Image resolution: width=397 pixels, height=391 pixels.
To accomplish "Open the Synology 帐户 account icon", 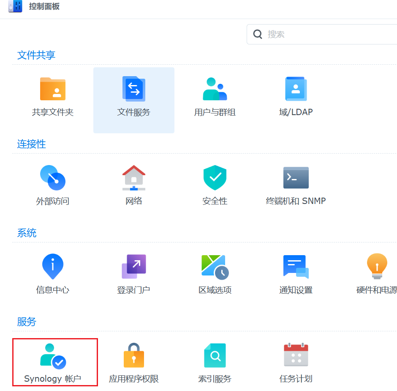I will tap(53, 356).
